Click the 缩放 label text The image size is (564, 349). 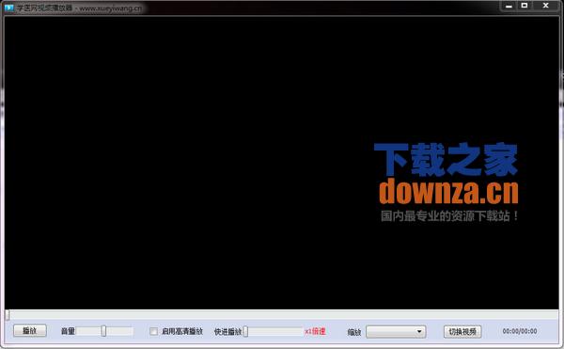tap(354, 332)
